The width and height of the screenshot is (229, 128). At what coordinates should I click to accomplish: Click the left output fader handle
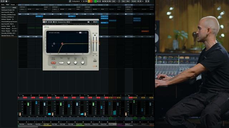93,42
